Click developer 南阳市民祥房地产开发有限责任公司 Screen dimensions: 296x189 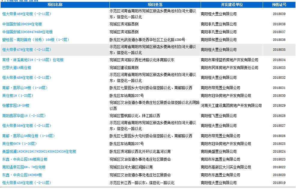(229, 68)
